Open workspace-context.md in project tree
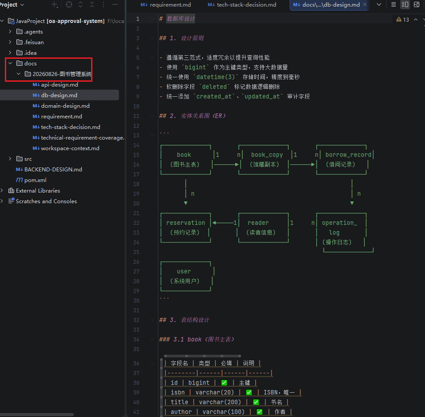The image size is (425, 417). [70, 148]
